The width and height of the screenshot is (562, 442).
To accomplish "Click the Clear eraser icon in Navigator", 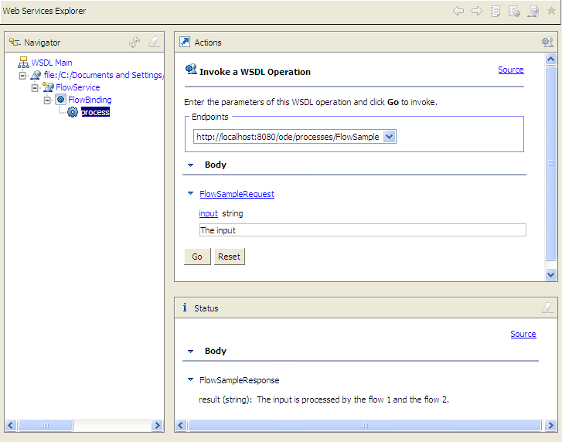I will pos(154,42).
